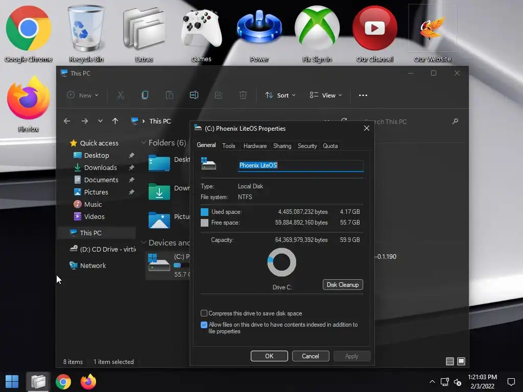The image size is (523, 392).
Task: Select Music in navigation pane
Action: 93,204
